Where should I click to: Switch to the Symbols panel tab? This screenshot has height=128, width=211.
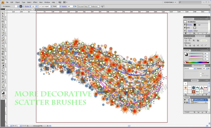point(202,81)
